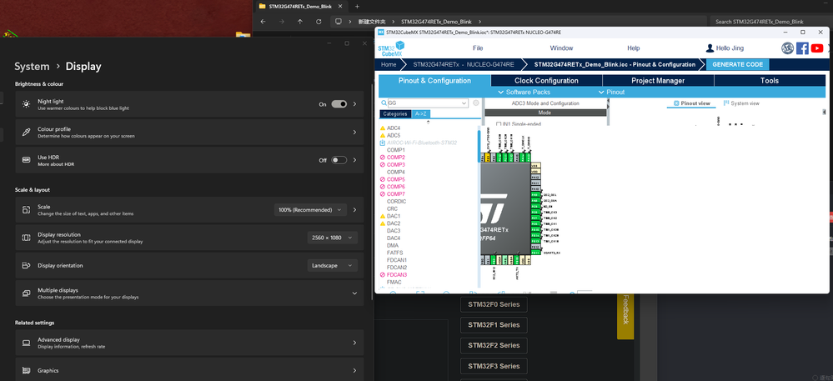Click the STM32G474RETx - NUCLEO-G474RE breadcrumb

click(x=464, y=64)
